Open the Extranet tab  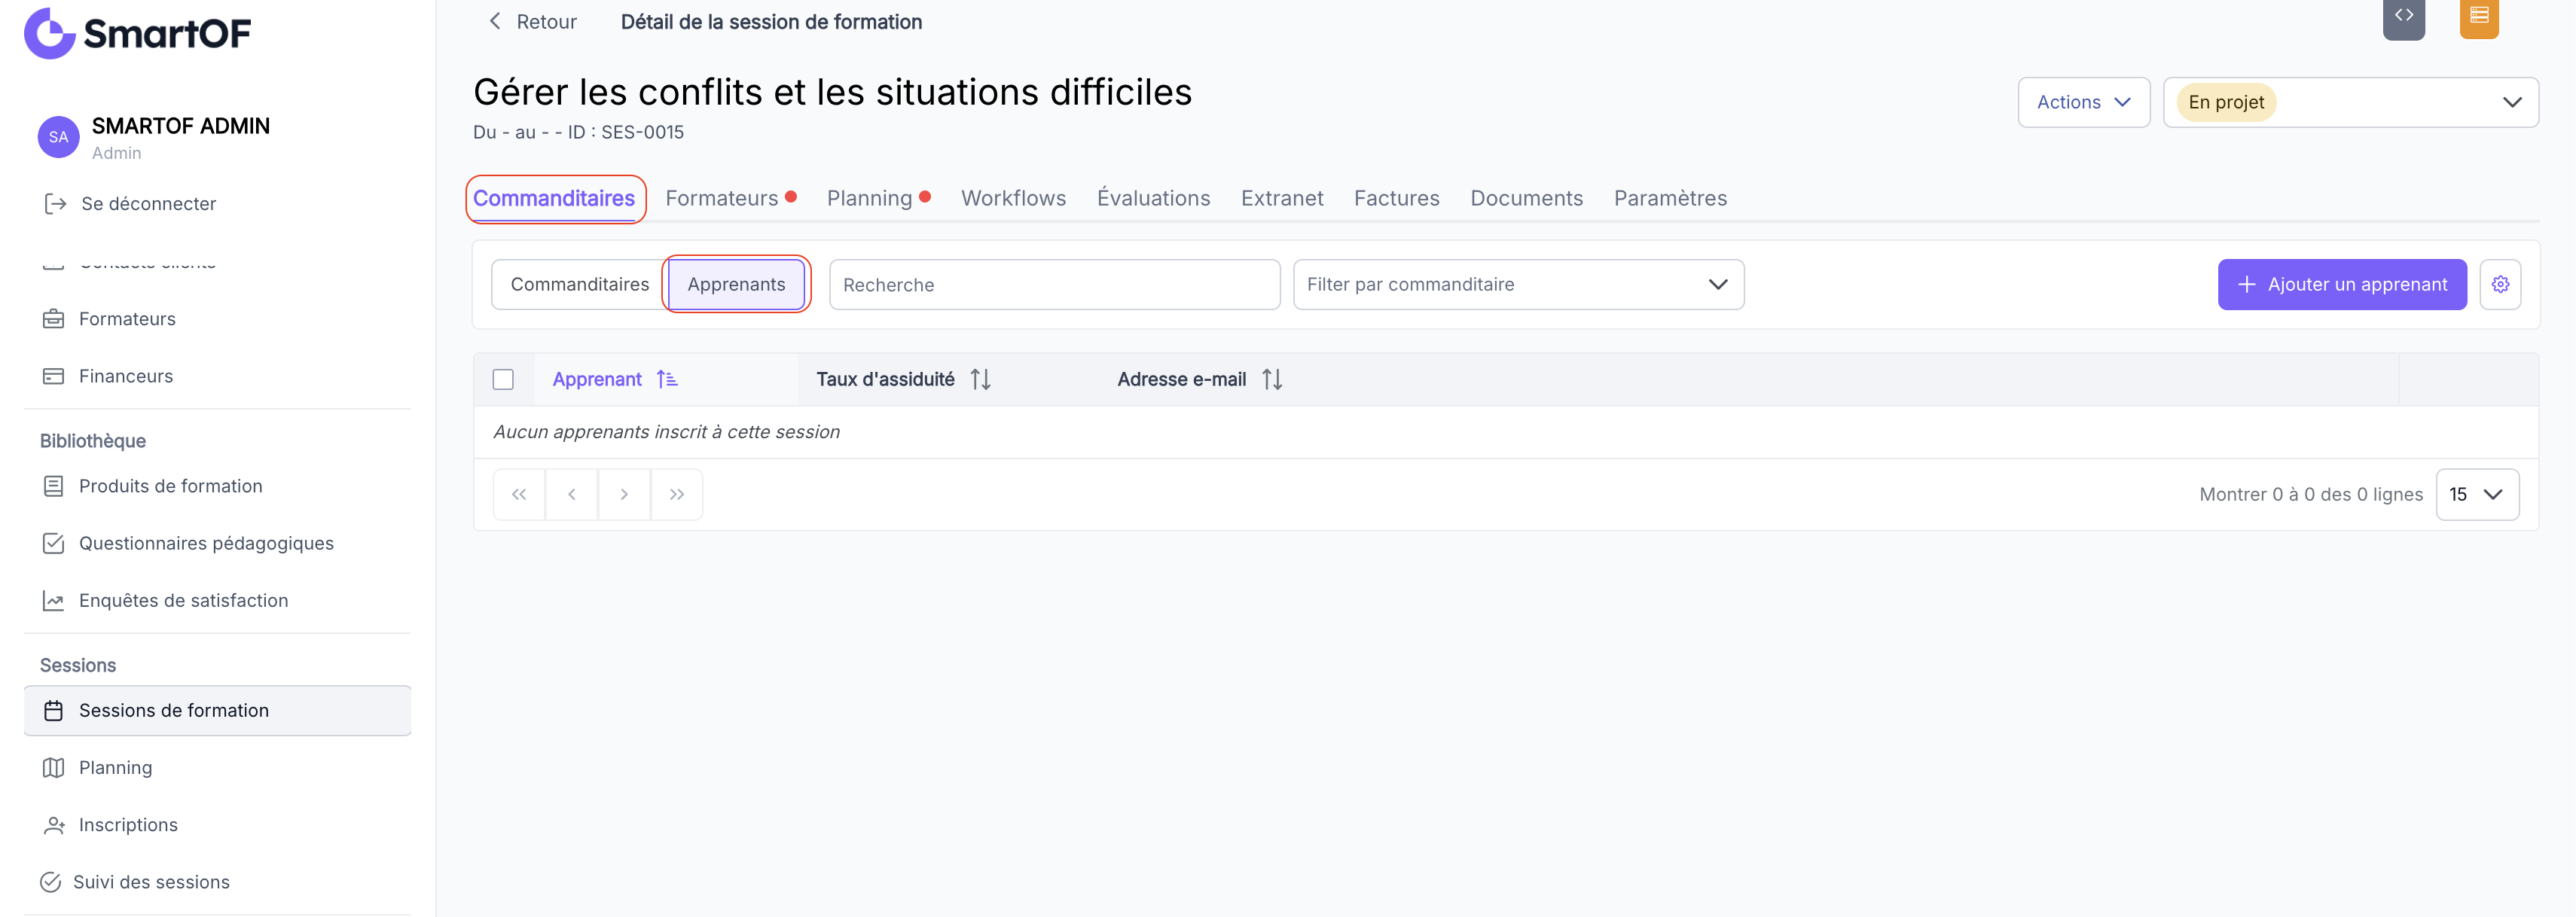click(1282, 198)
